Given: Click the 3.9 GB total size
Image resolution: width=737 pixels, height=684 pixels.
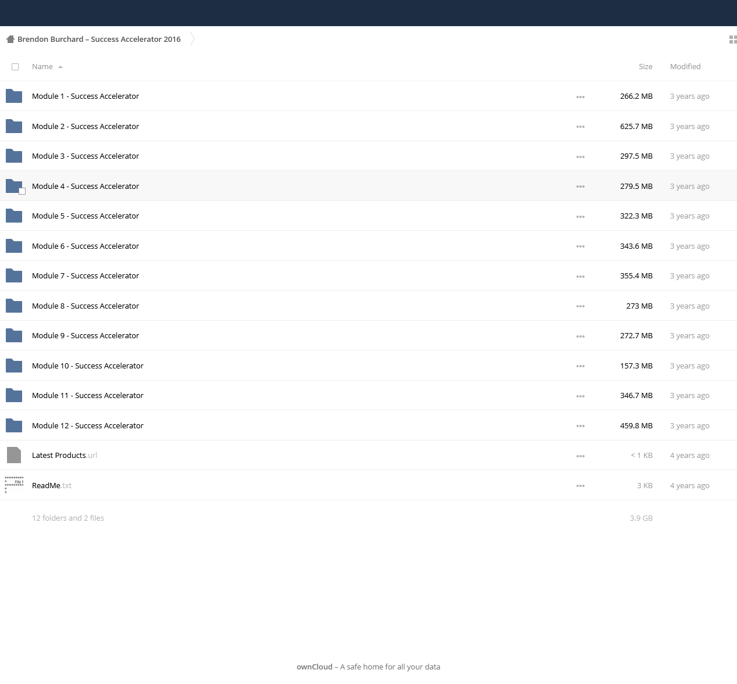Looking at the screenshot, I should [x=641, y=518].
